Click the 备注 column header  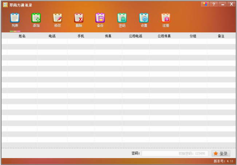221,36
